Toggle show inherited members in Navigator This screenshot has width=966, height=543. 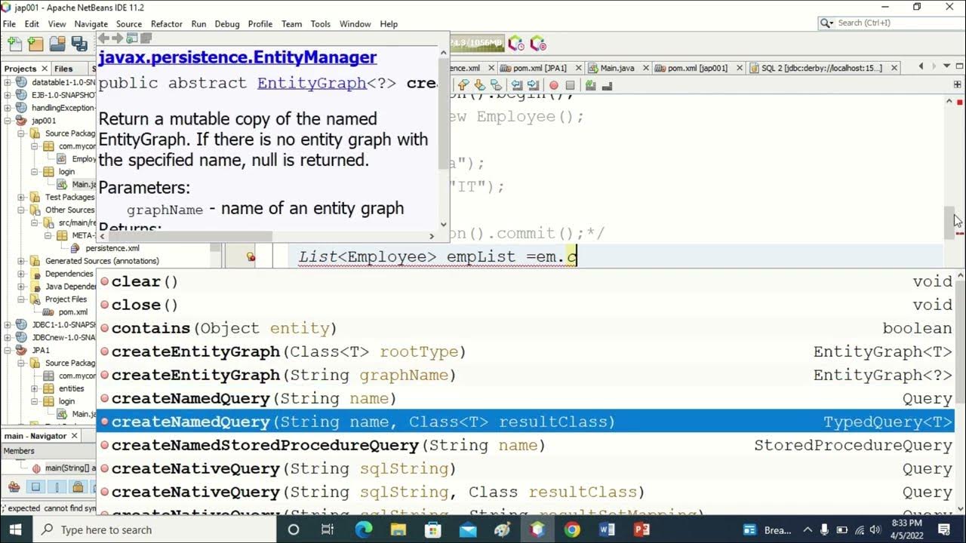(x=14, y=487)
